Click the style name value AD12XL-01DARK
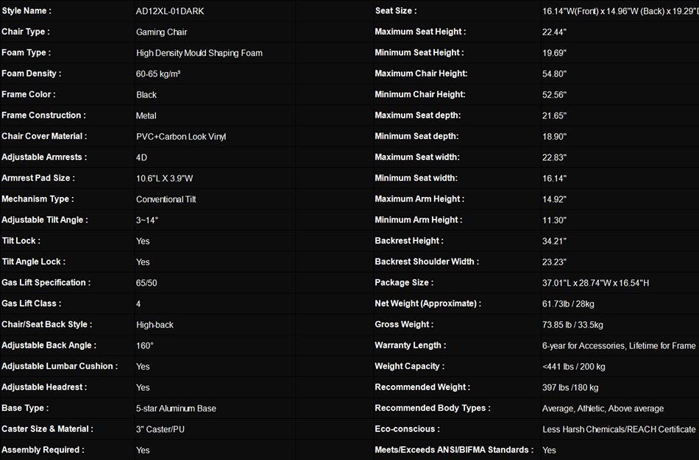This screenshot has width=699, height=460. tap(170, 11)
